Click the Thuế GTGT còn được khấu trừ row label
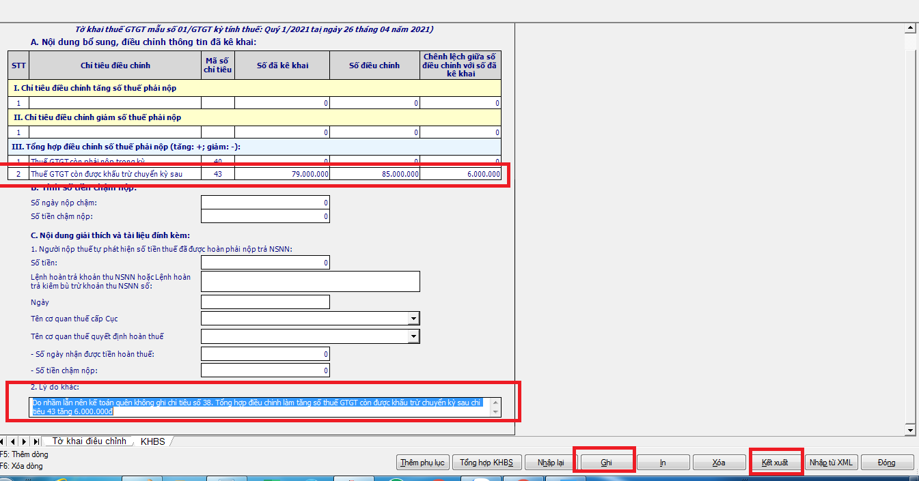The image size is (919, 481). [x=115, y=174]
